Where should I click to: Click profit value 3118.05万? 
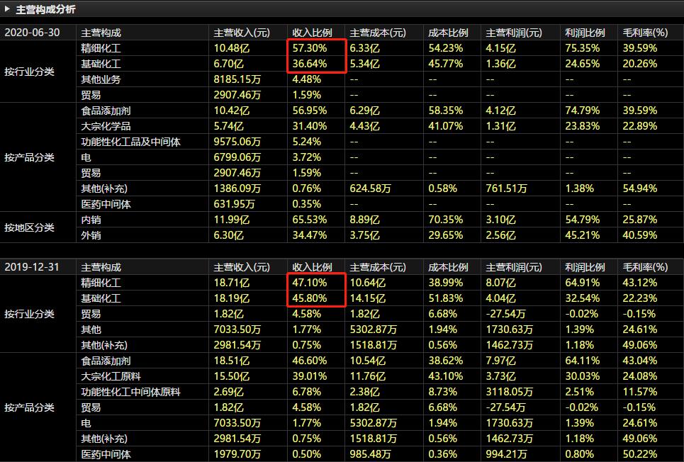510,392
